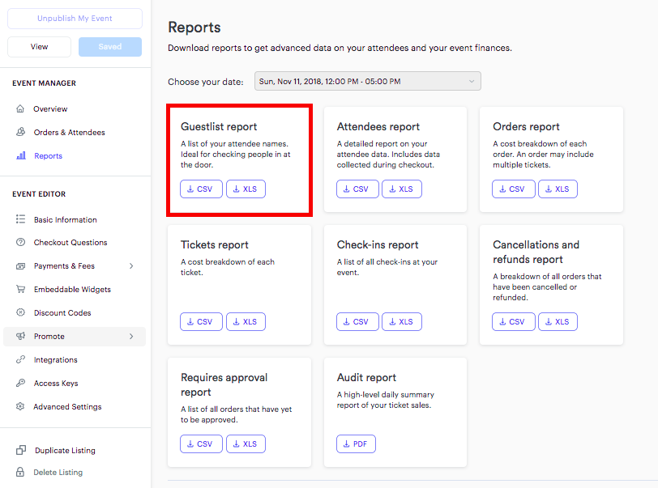Click Unpublish My Event button

click(x=75, y=19)
